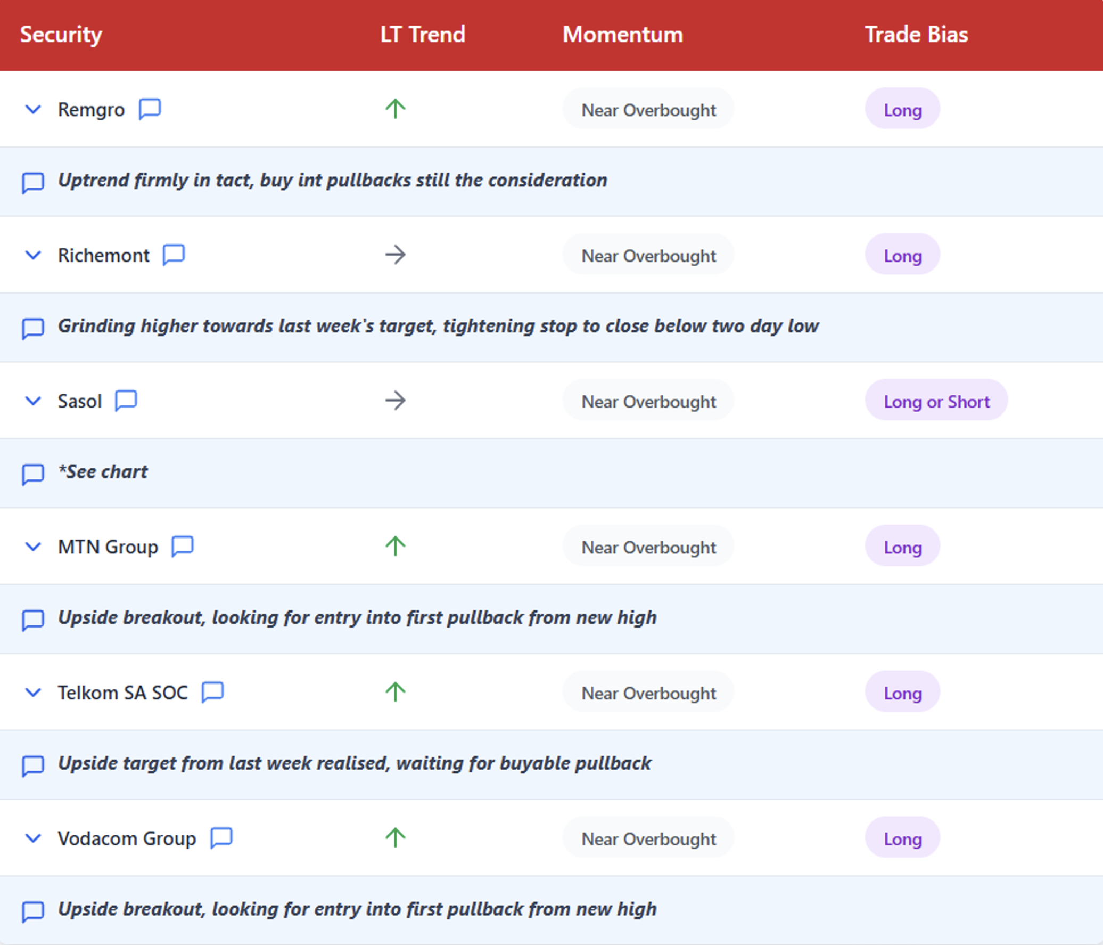Click Vodacom Group comment bubble icon
1103x945 pixels.
pos(221,838)
